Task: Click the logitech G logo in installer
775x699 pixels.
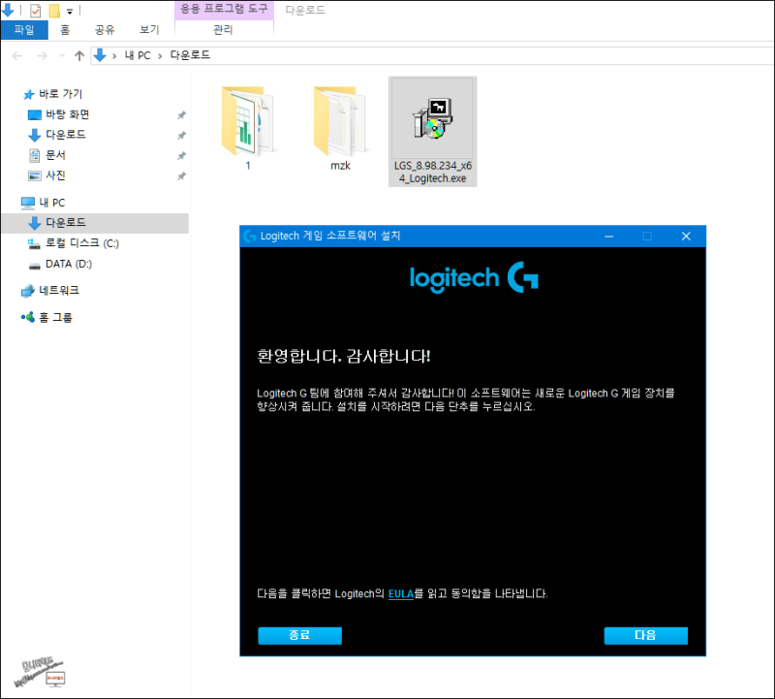Action: [x=474, y=278]
